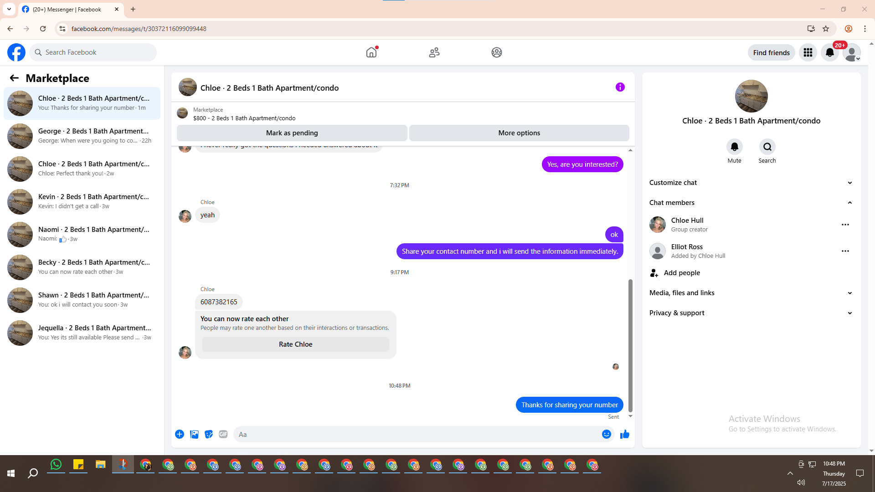Click the message input field
Image resolution: width=875 pixels, height=492 pixels.
pos(417,434)
